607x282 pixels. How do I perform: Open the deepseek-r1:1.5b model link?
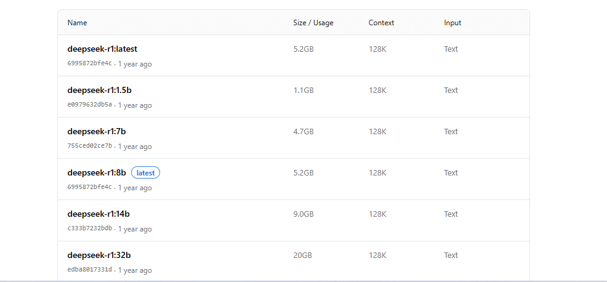click(x=100, y=91)
